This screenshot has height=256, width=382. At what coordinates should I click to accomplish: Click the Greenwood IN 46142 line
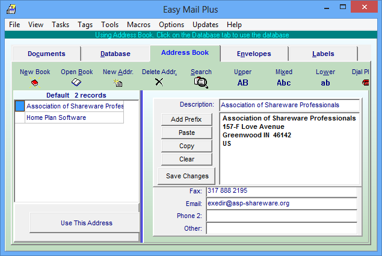pyautogui.click(x=257, y=135)
